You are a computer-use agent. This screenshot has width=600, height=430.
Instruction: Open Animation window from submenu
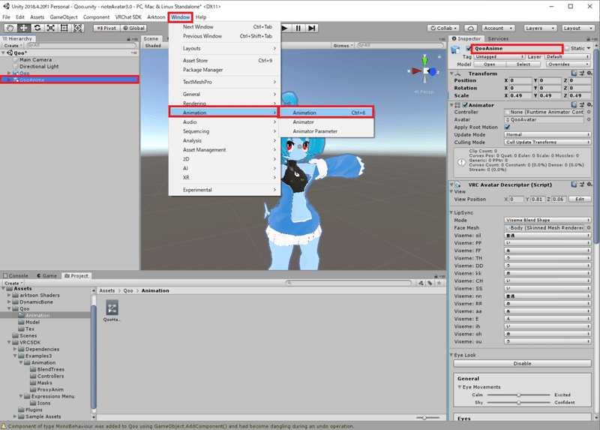tap(325, 113)
